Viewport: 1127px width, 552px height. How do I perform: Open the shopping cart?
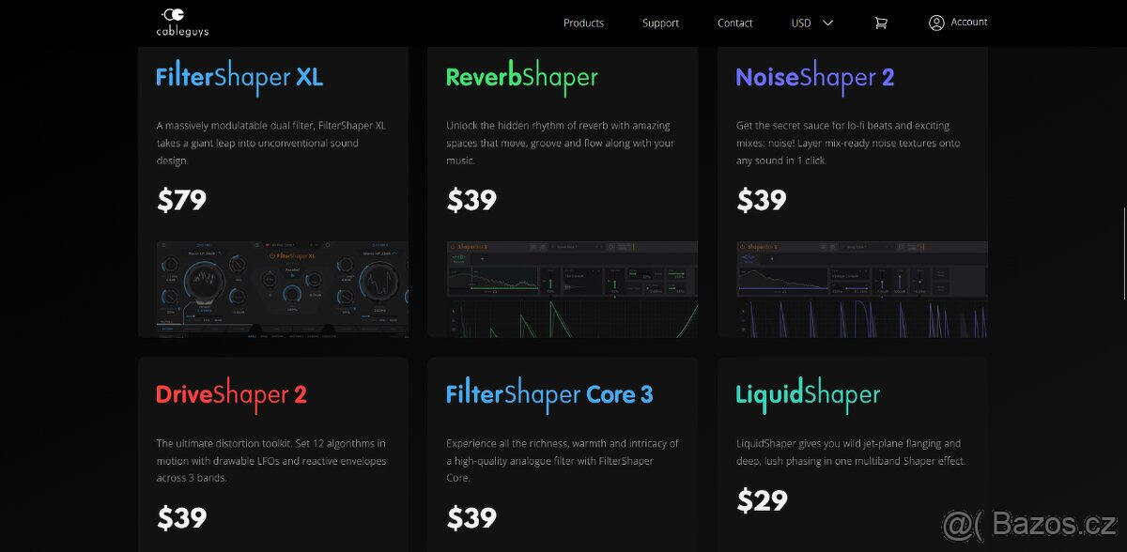coord(880,23)
